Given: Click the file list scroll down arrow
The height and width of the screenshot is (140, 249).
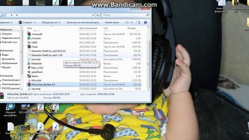Looking at the screenshot, I should pos(148,89).
